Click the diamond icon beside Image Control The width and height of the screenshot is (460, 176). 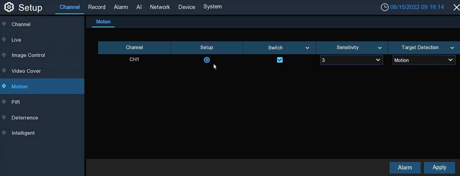4,55
